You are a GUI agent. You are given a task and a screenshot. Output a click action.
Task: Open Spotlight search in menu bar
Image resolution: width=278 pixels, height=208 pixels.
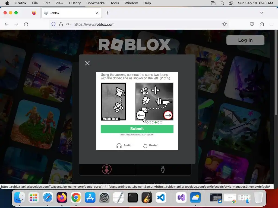(222, 3)
